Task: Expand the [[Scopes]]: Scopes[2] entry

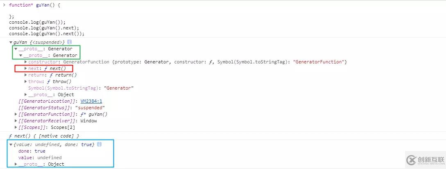Action: tap(16, 127)
